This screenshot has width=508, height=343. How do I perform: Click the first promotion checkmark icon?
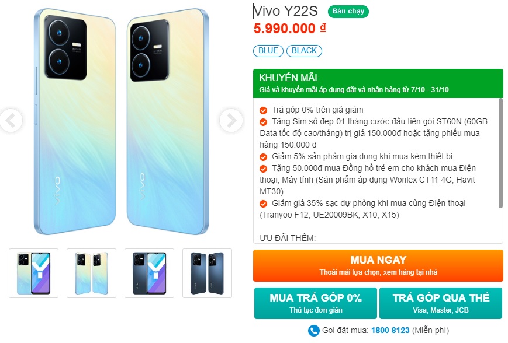[264, 110]
